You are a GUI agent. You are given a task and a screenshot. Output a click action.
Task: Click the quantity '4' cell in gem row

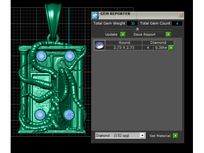click(148, 48)
